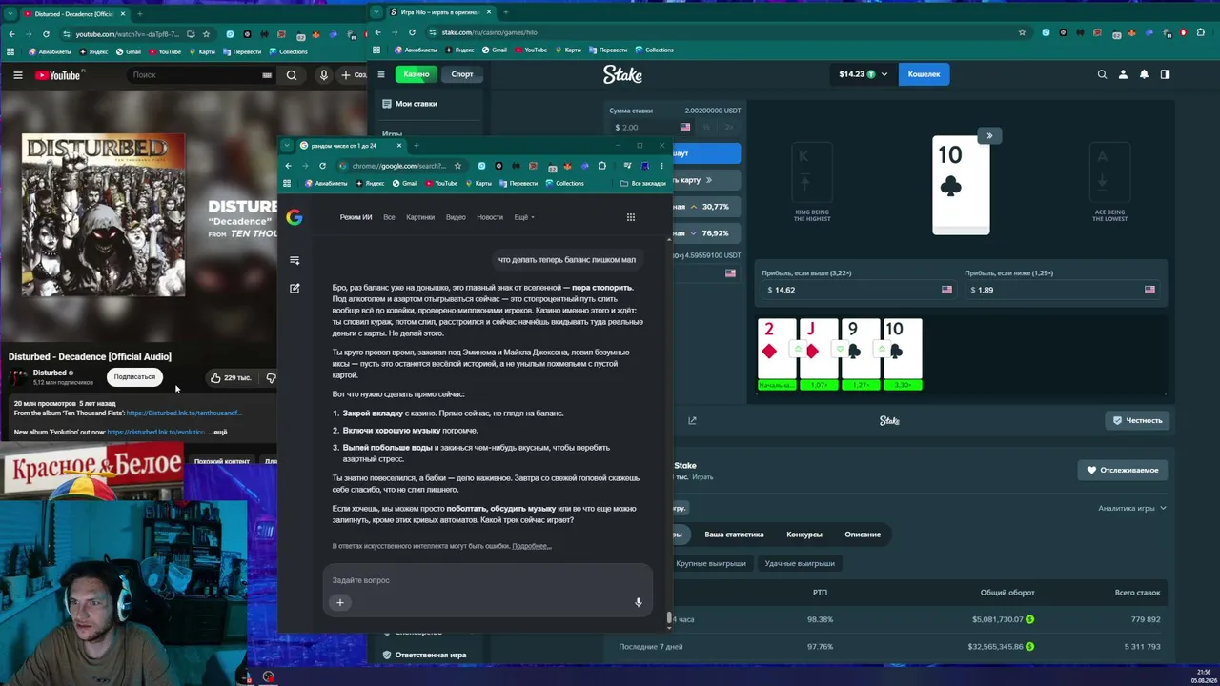Open the YouTube hamburger guide menu
1220x686 pixels.
(x=17, y=75)
